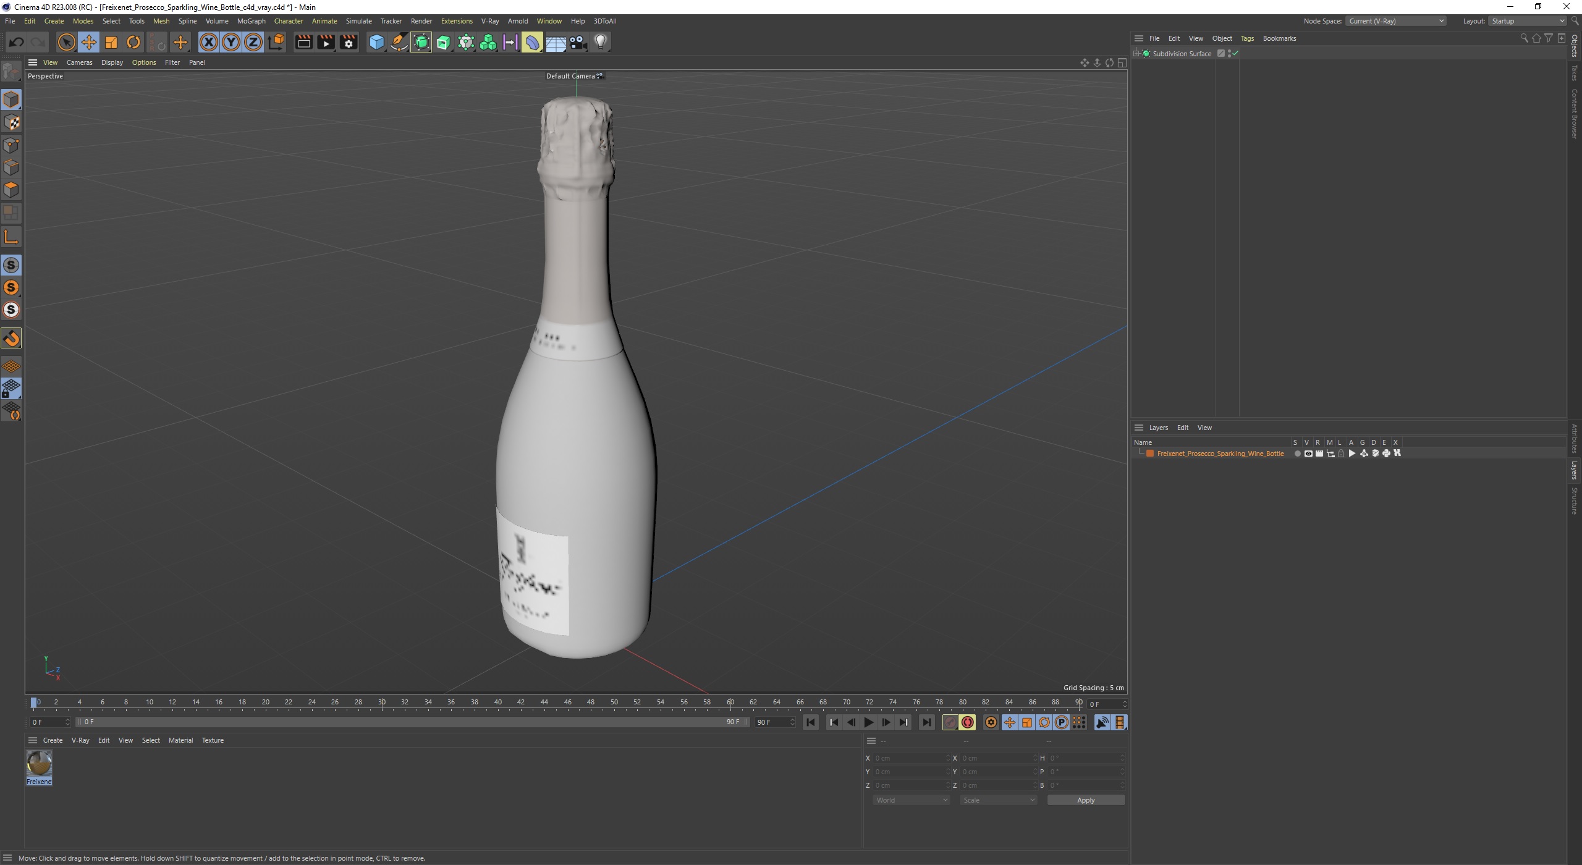Open the MoGraph menu

click(x=251, y=21)
